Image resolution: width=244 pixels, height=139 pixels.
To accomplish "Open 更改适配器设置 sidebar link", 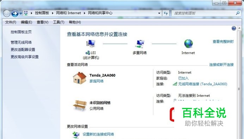I will coord(23,50).
